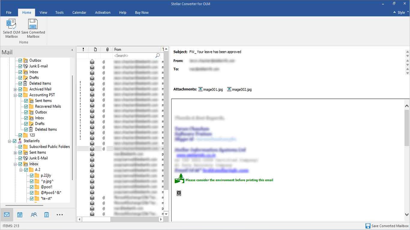Uncheck the Subscribed Public Folders checkbox
Screen dimensions: 410x230
pyautogui.click(x=20, y=147)
